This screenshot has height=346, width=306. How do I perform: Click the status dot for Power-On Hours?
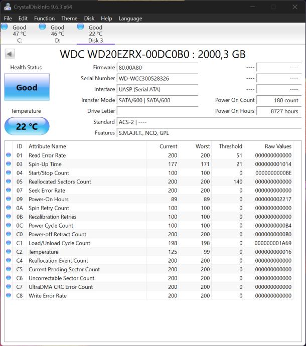(9, 199)
